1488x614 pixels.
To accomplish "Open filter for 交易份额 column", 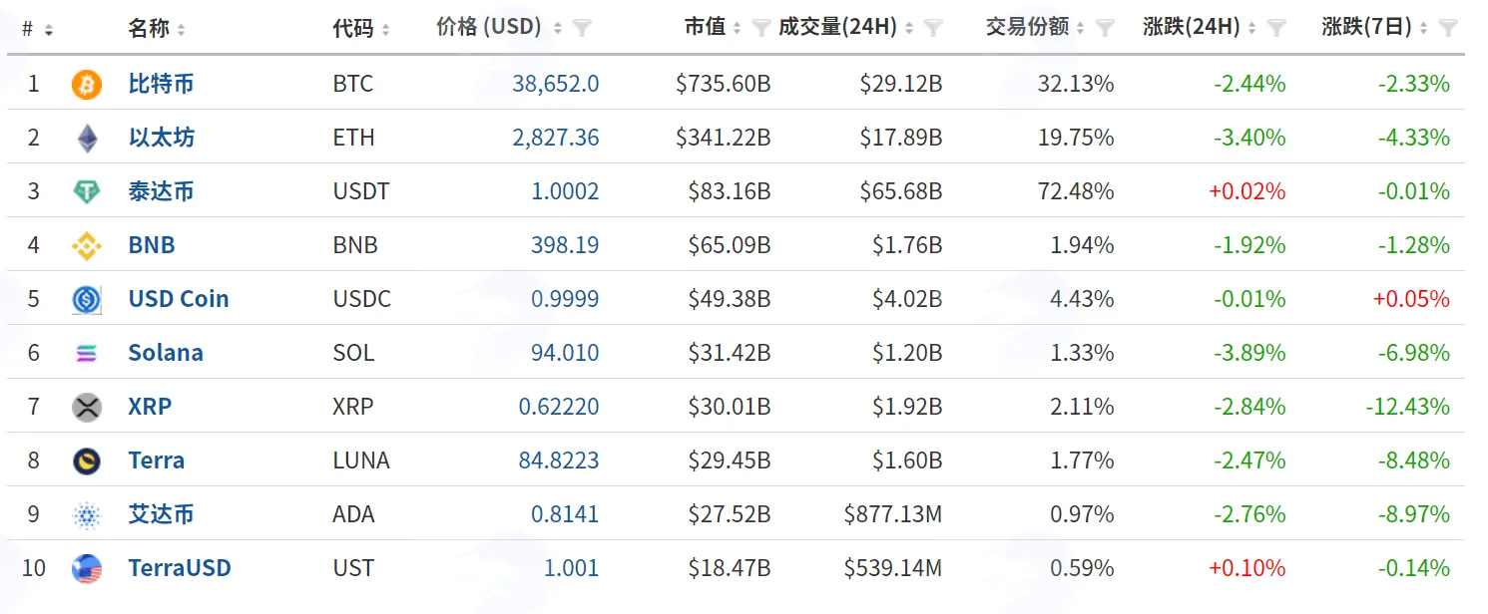I will (x=1105, y=28).
